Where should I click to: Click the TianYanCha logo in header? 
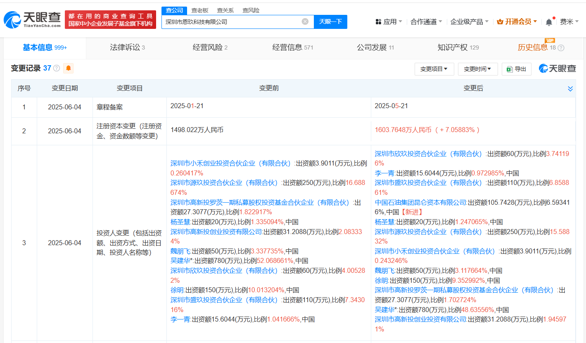(x=32, y=19)
